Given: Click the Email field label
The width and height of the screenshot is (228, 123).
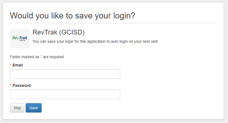Looking at the screenshot, I should tap(18, 65).
